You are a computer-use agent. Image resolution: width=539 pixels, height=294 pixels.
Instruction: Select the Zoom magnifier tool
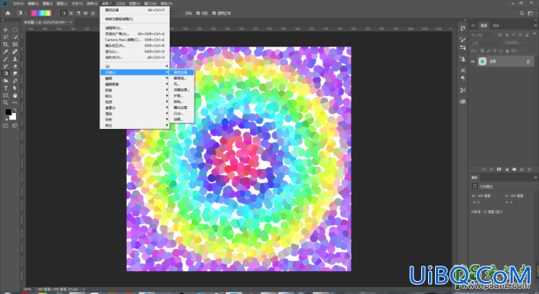point(5,102)
